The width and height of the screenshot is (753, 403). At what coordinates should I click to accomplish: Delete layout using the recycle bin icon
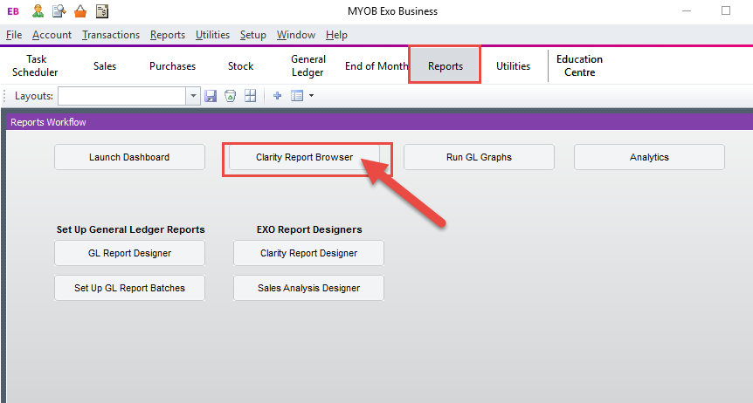click(231, 96)
